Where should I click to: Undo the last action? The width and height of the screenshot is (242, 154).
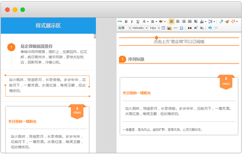[210, 28]
